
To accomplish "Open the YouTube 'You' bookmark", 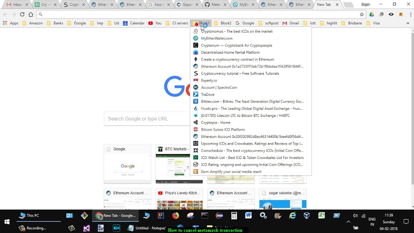I will coord(155,23).
